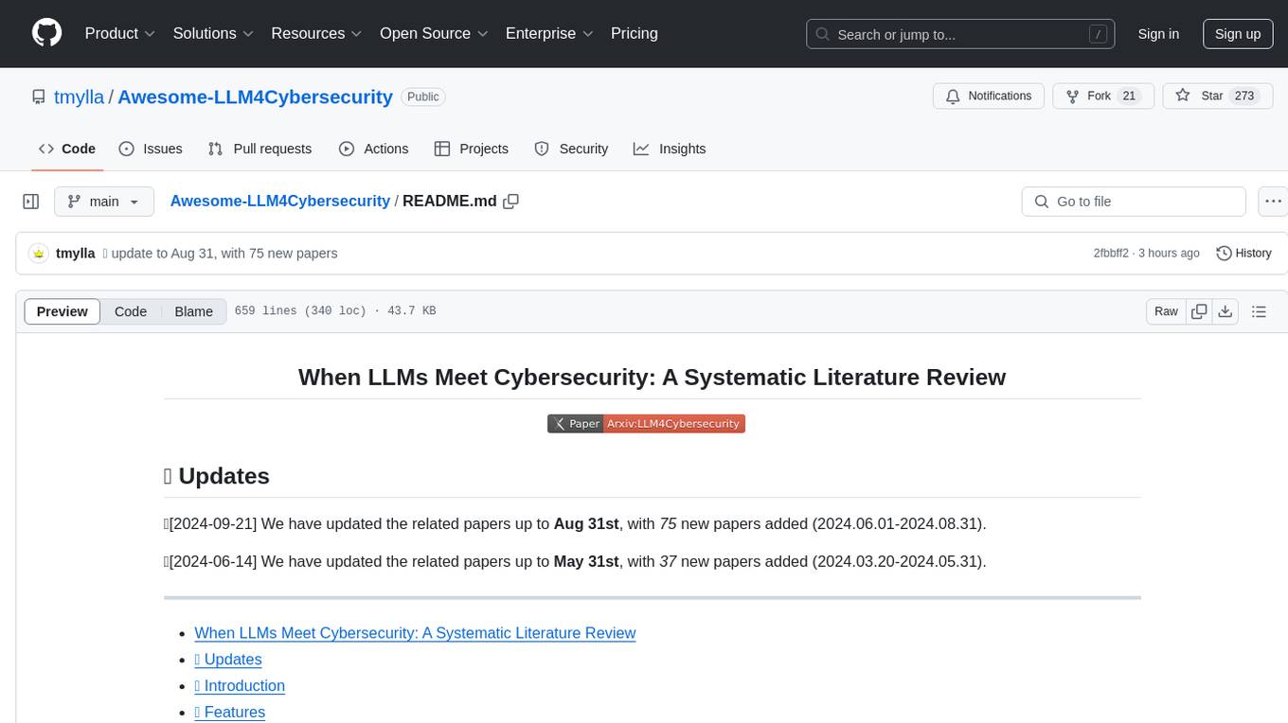Viewport: 1288px width, 723px height.
Task: Open the Raw file view
Action: pyautogui.click(x=1166, y=311)
